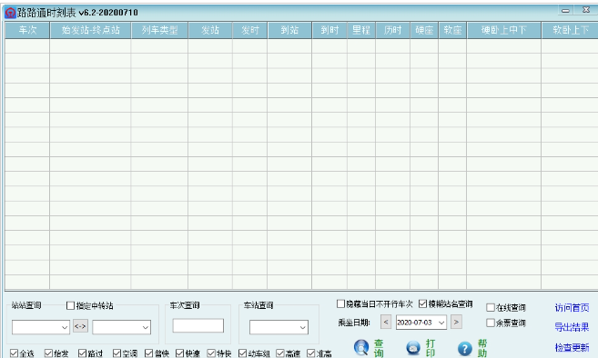Image resolution: width=598 pixels, height=358 pixels.
Task: Expand the 车站查询 station dropdown
Action: point(303,327)
